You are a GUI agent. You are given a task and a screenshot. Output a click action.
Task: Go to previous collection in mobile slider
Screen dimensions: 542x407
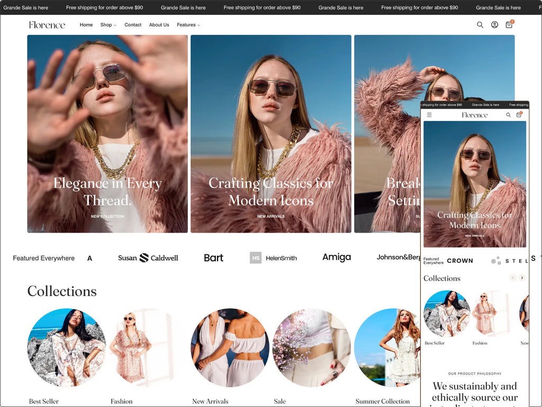(x=512, y=278)
